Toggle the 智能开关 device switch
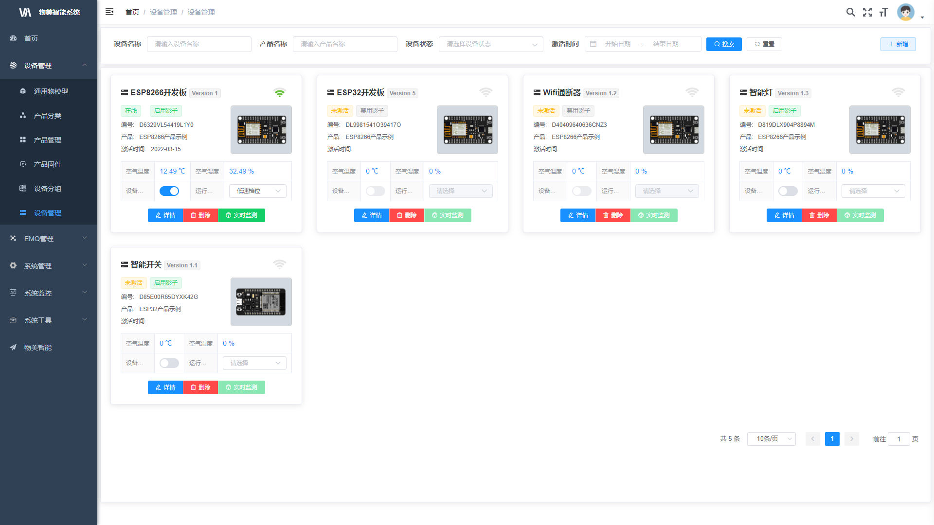 [x=169, y=363]
